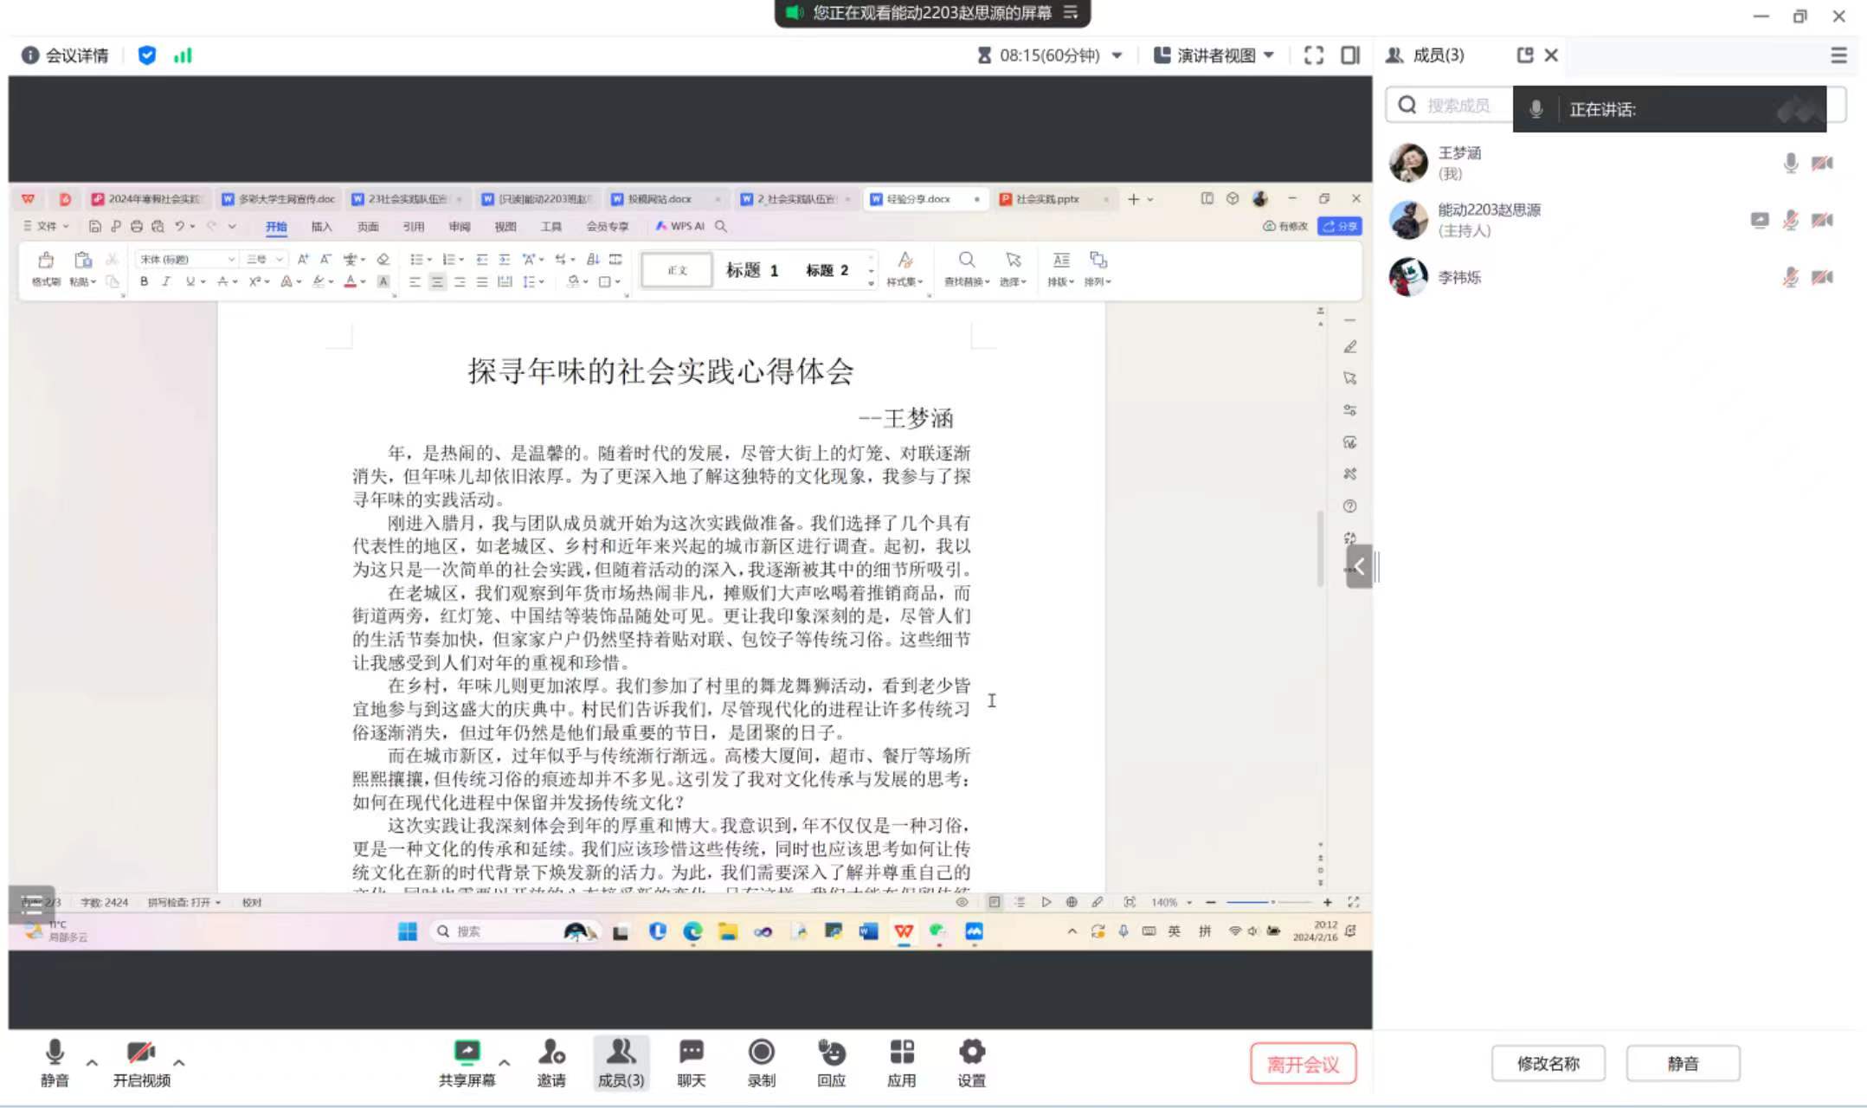Expand the meeting timer 08:15 dropdown
This screenshot has width=1867, height=1108.
click(1117, 55)
